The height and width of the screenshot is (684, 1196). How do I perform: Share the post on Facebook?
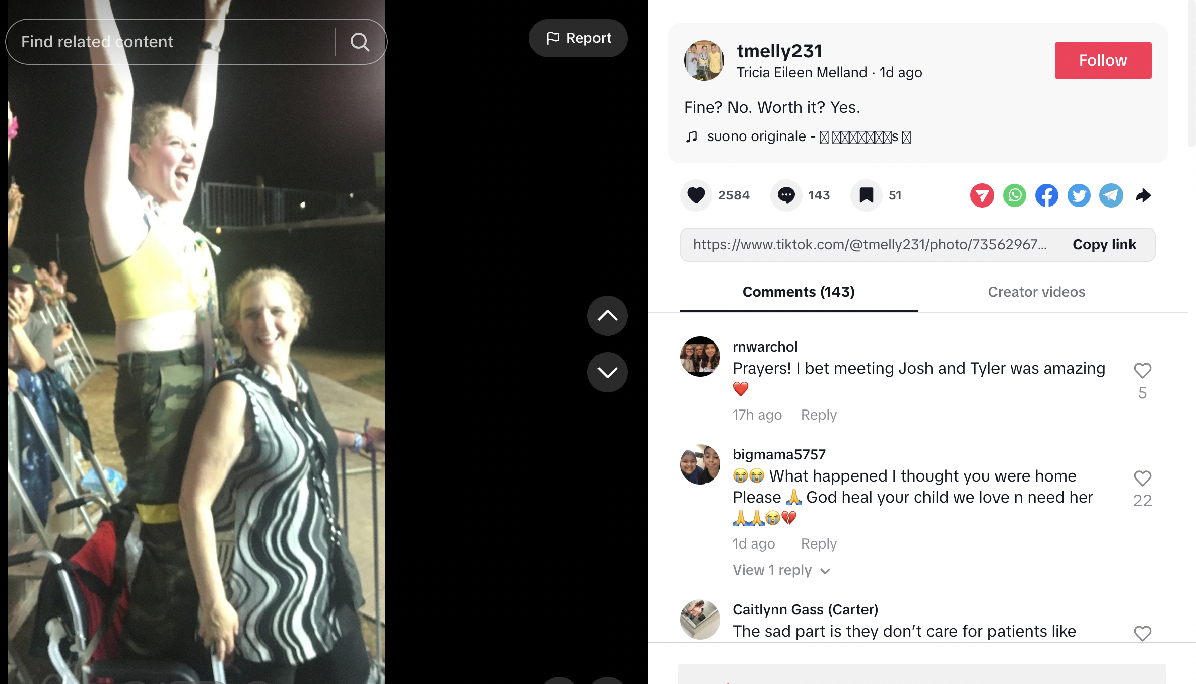point(1047,195)
